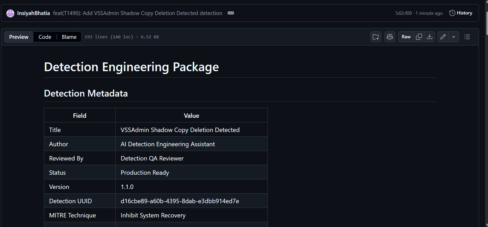Viewport: 488px width, 227px height.
Task: Select 'VSSAdmin Shadow Copy Deletion Detected' cell
Action: (192, 130)
